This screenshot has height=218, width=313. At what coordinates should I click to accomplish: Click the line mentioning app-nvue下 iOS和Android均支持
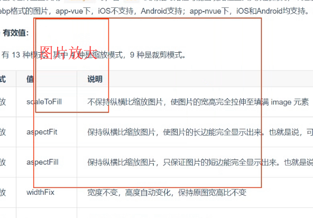155,11
